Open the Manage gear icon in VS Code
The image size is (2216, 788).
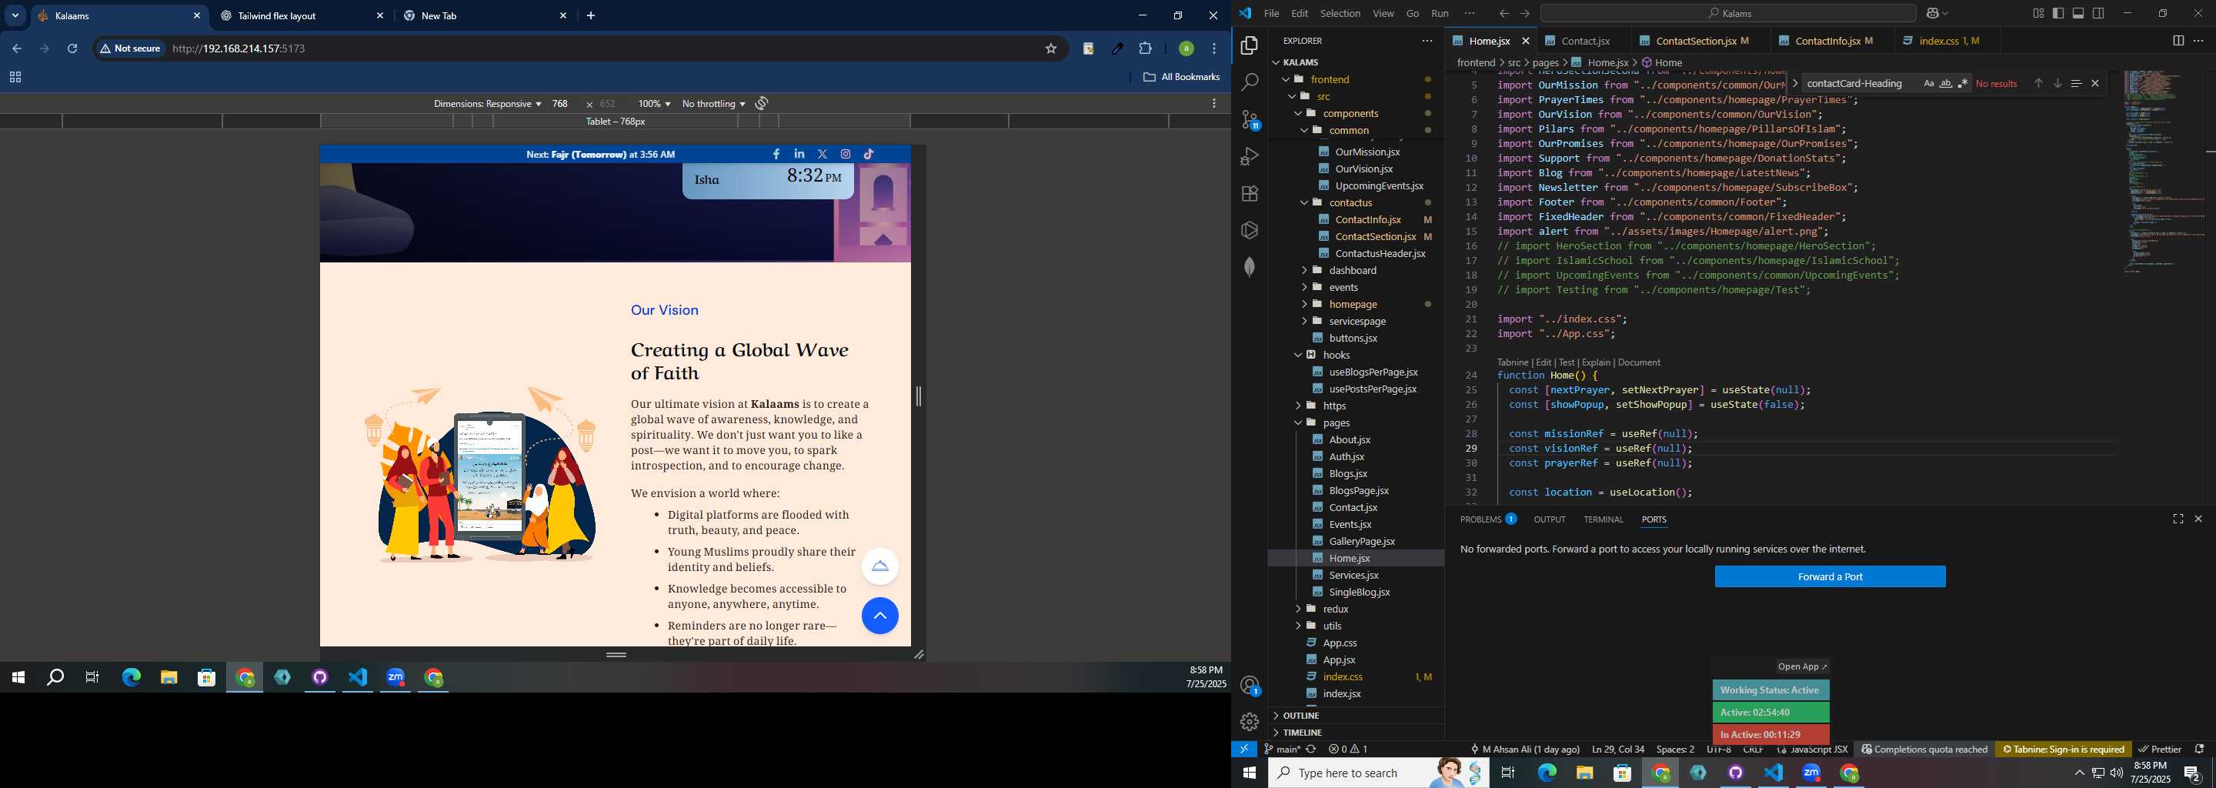point(1249,722)
